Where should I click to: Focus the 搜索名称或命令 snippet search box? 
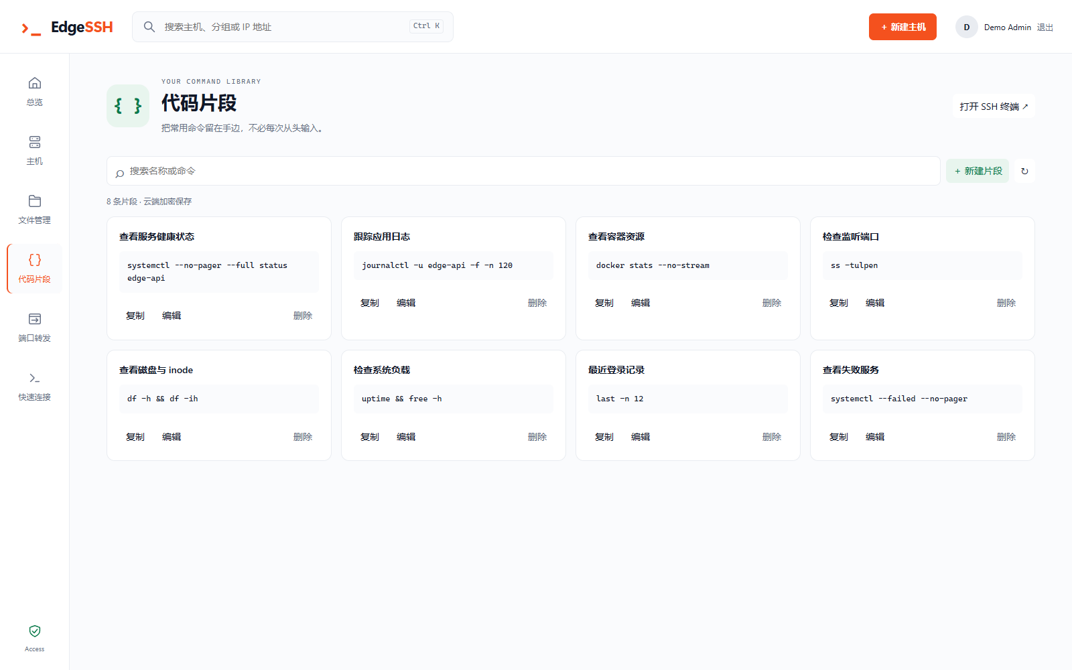click(523, 171)
